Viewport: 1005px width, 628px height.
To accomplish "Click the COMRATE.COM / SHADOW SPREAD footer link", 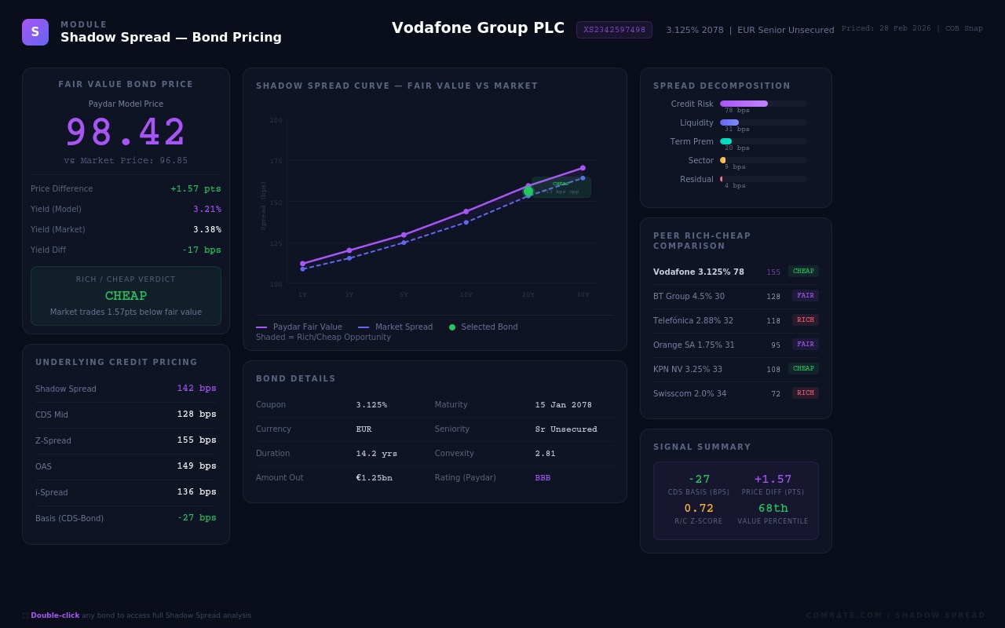I will point(895,615).
